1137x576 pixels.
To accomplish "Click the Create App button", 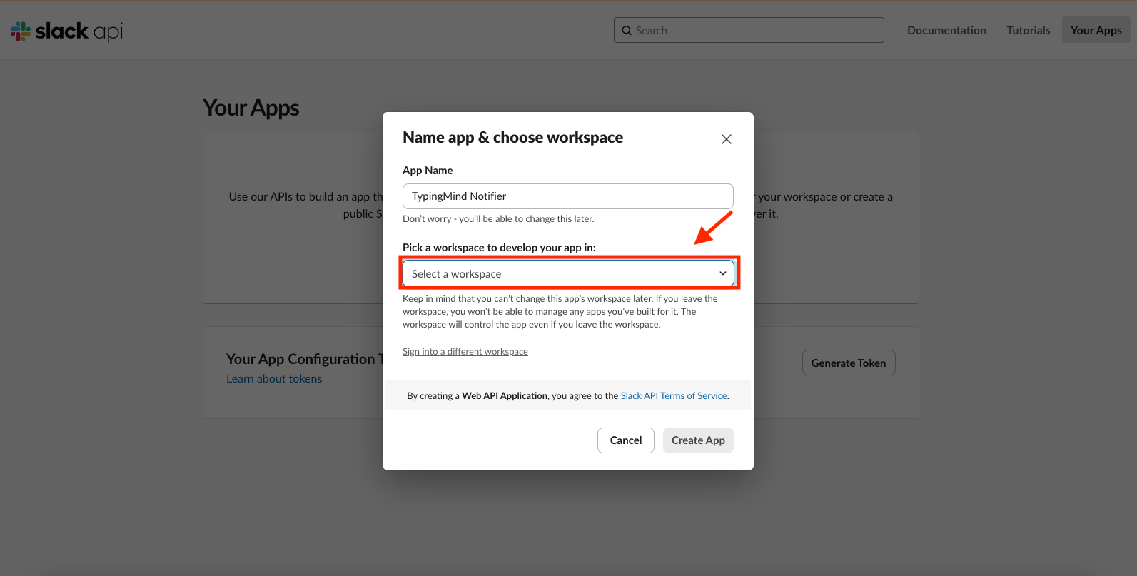I will point(698,440).
